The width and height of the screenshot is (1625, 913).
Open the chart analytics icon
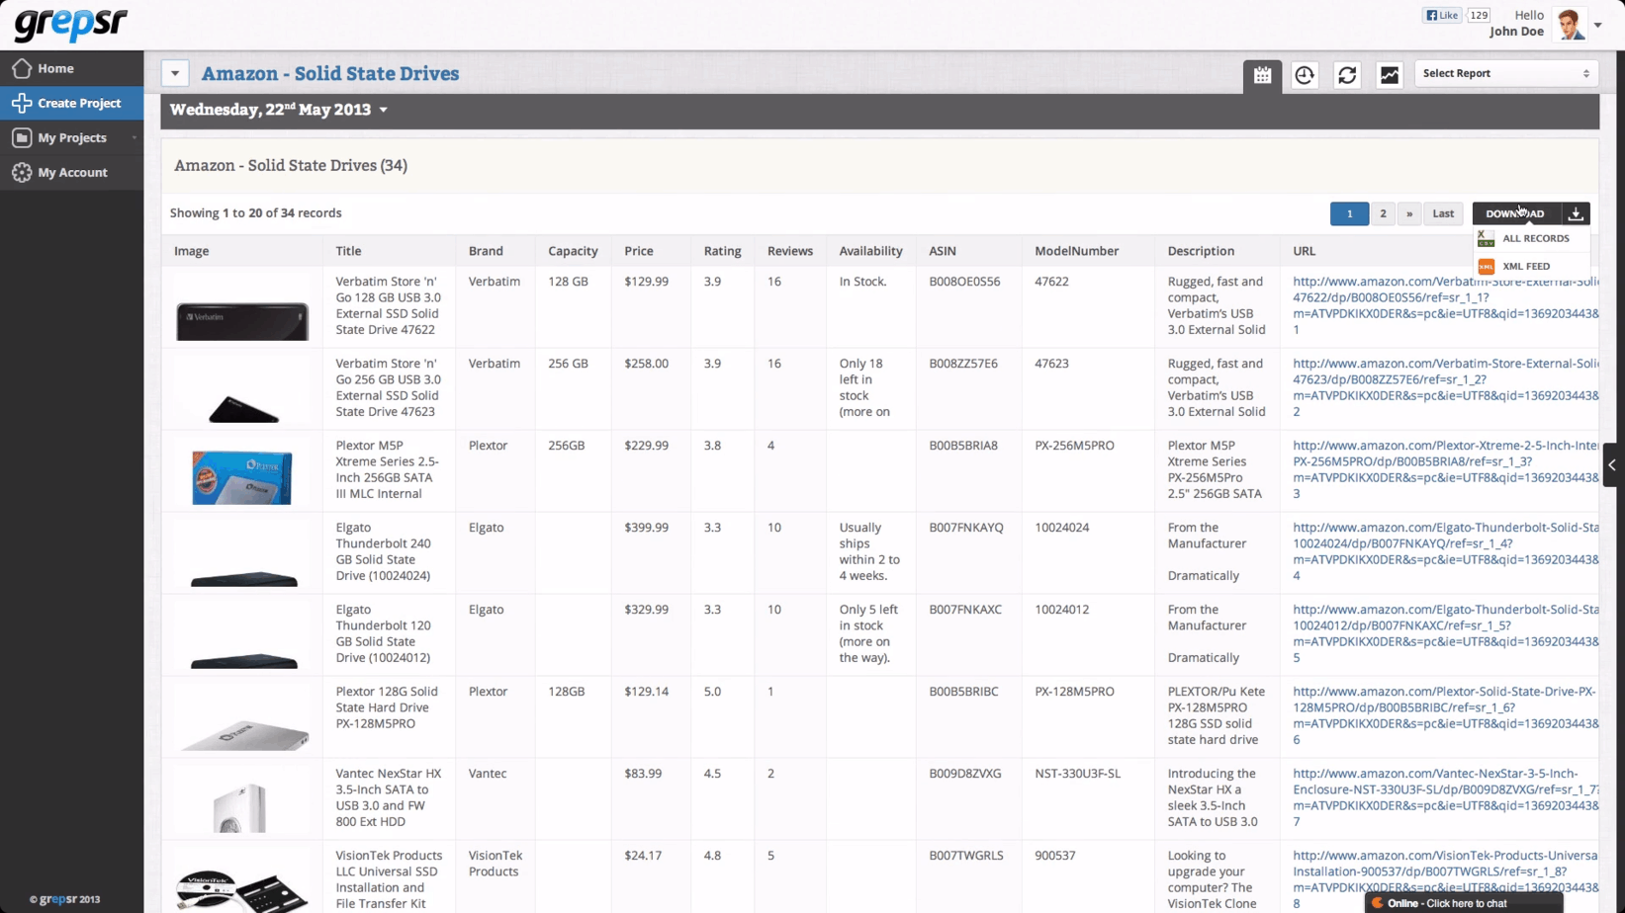[x=1390, y=75]
